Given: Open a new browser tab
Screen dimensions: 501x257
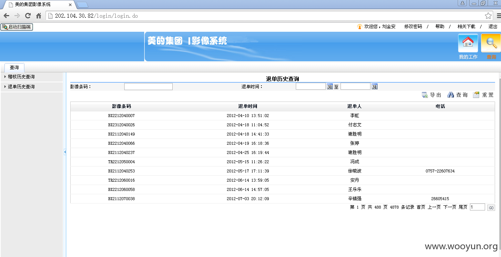Looking at the screenshot, I should click(82, 5).
